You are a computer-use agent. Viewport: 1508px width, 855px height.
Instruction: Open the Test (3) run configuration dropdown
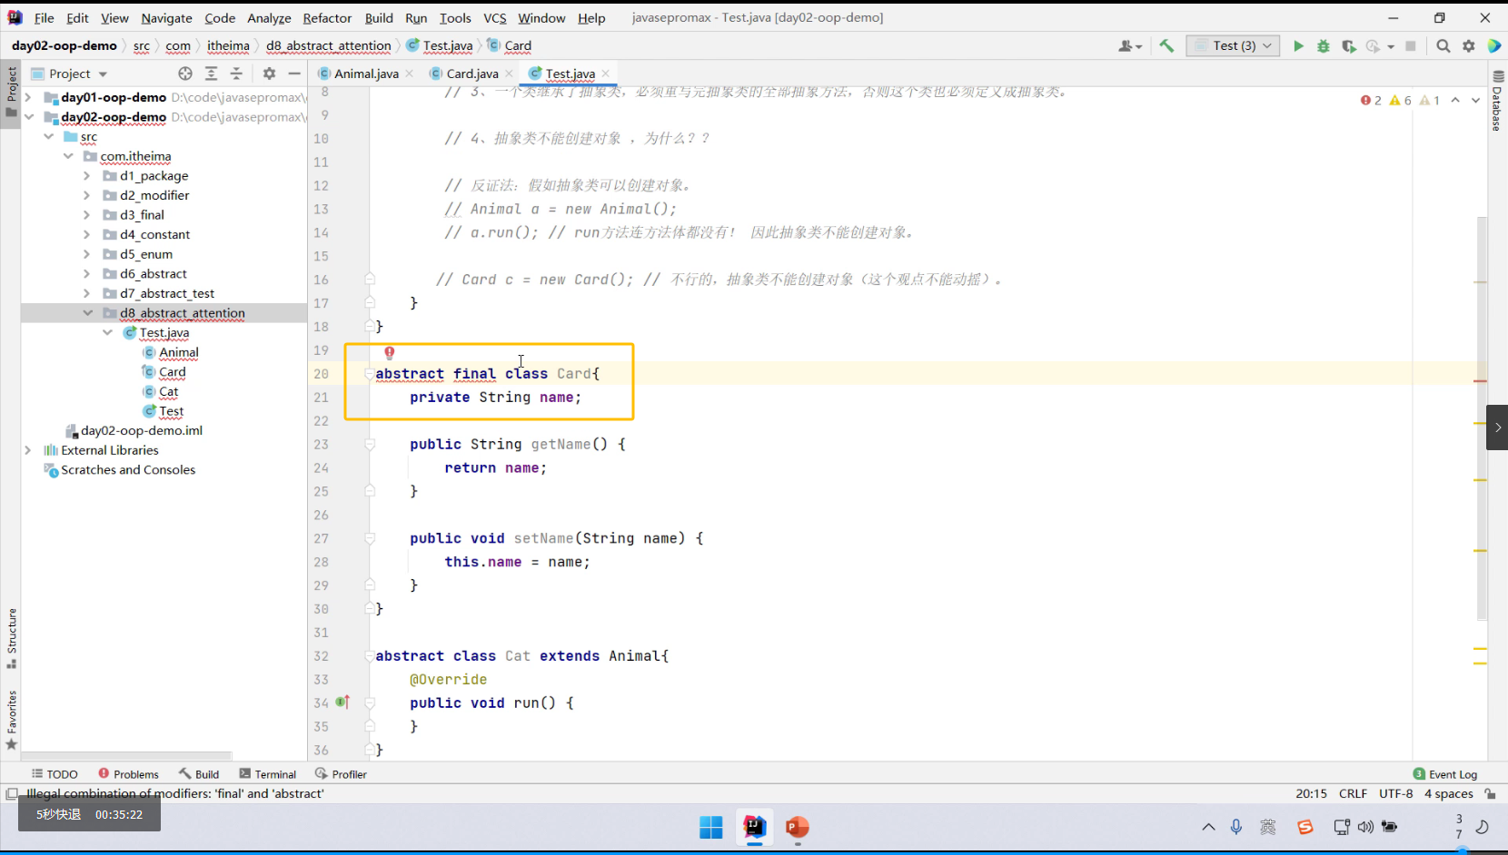(x=1233, y=45)
